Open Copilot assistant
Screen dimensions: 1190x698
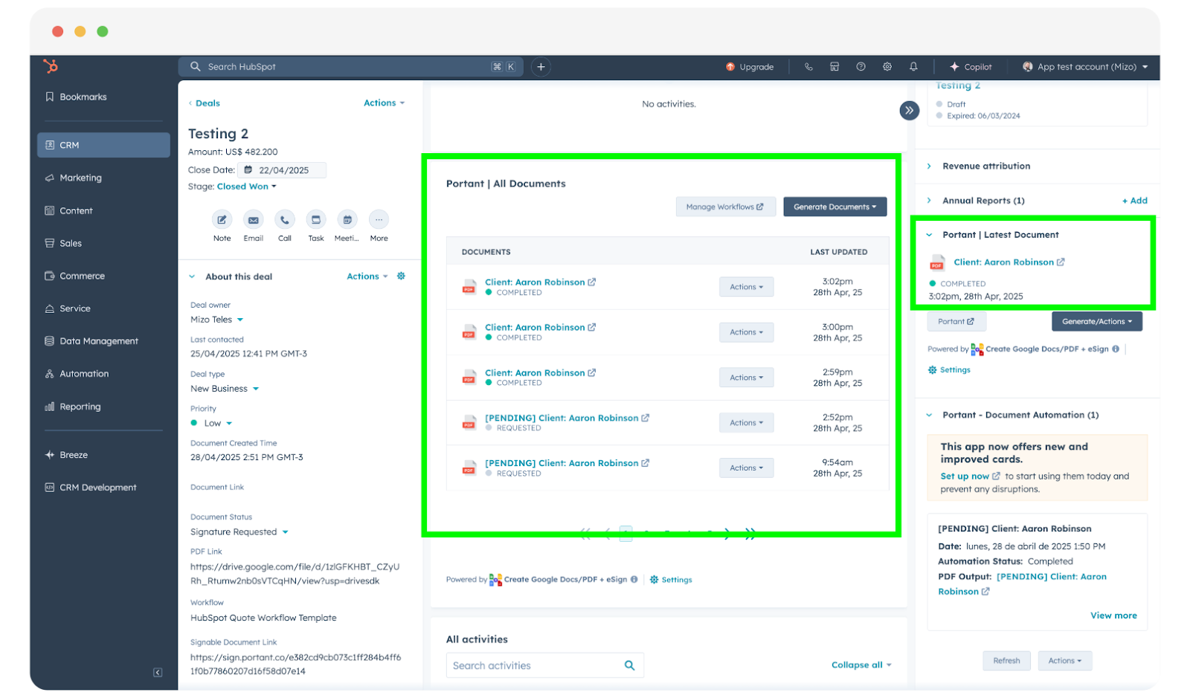pos(971,67)
